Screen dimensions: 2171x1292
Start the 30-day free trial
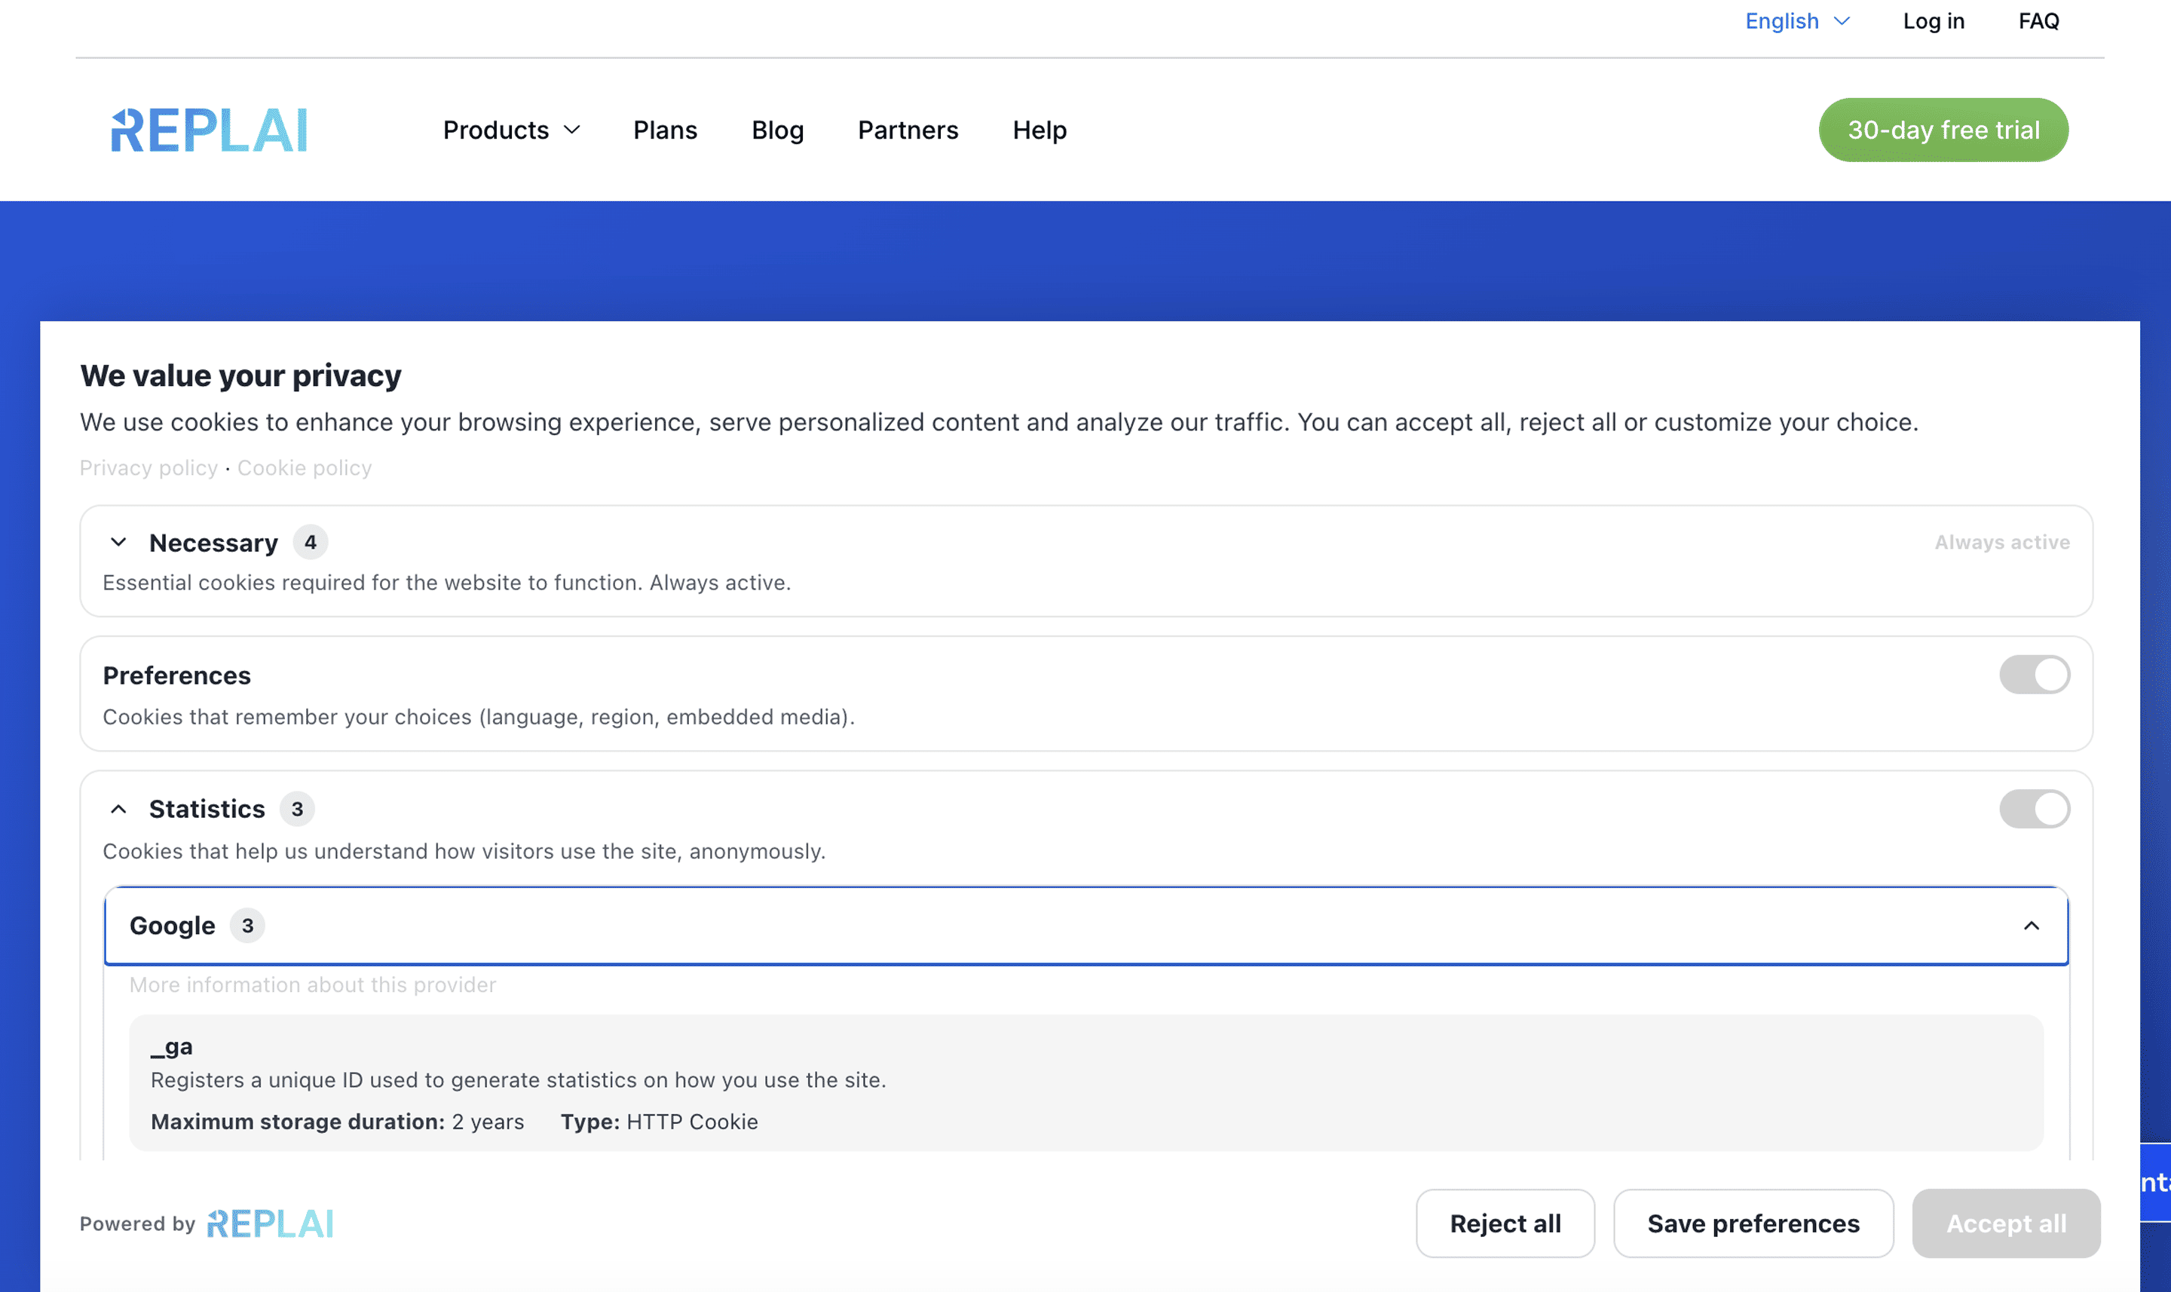1943,130
